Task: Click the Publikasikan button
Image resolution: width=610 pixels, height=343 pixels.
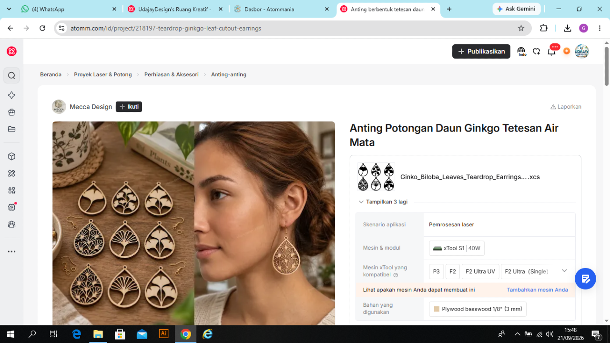Action: (x=481, y=51)
